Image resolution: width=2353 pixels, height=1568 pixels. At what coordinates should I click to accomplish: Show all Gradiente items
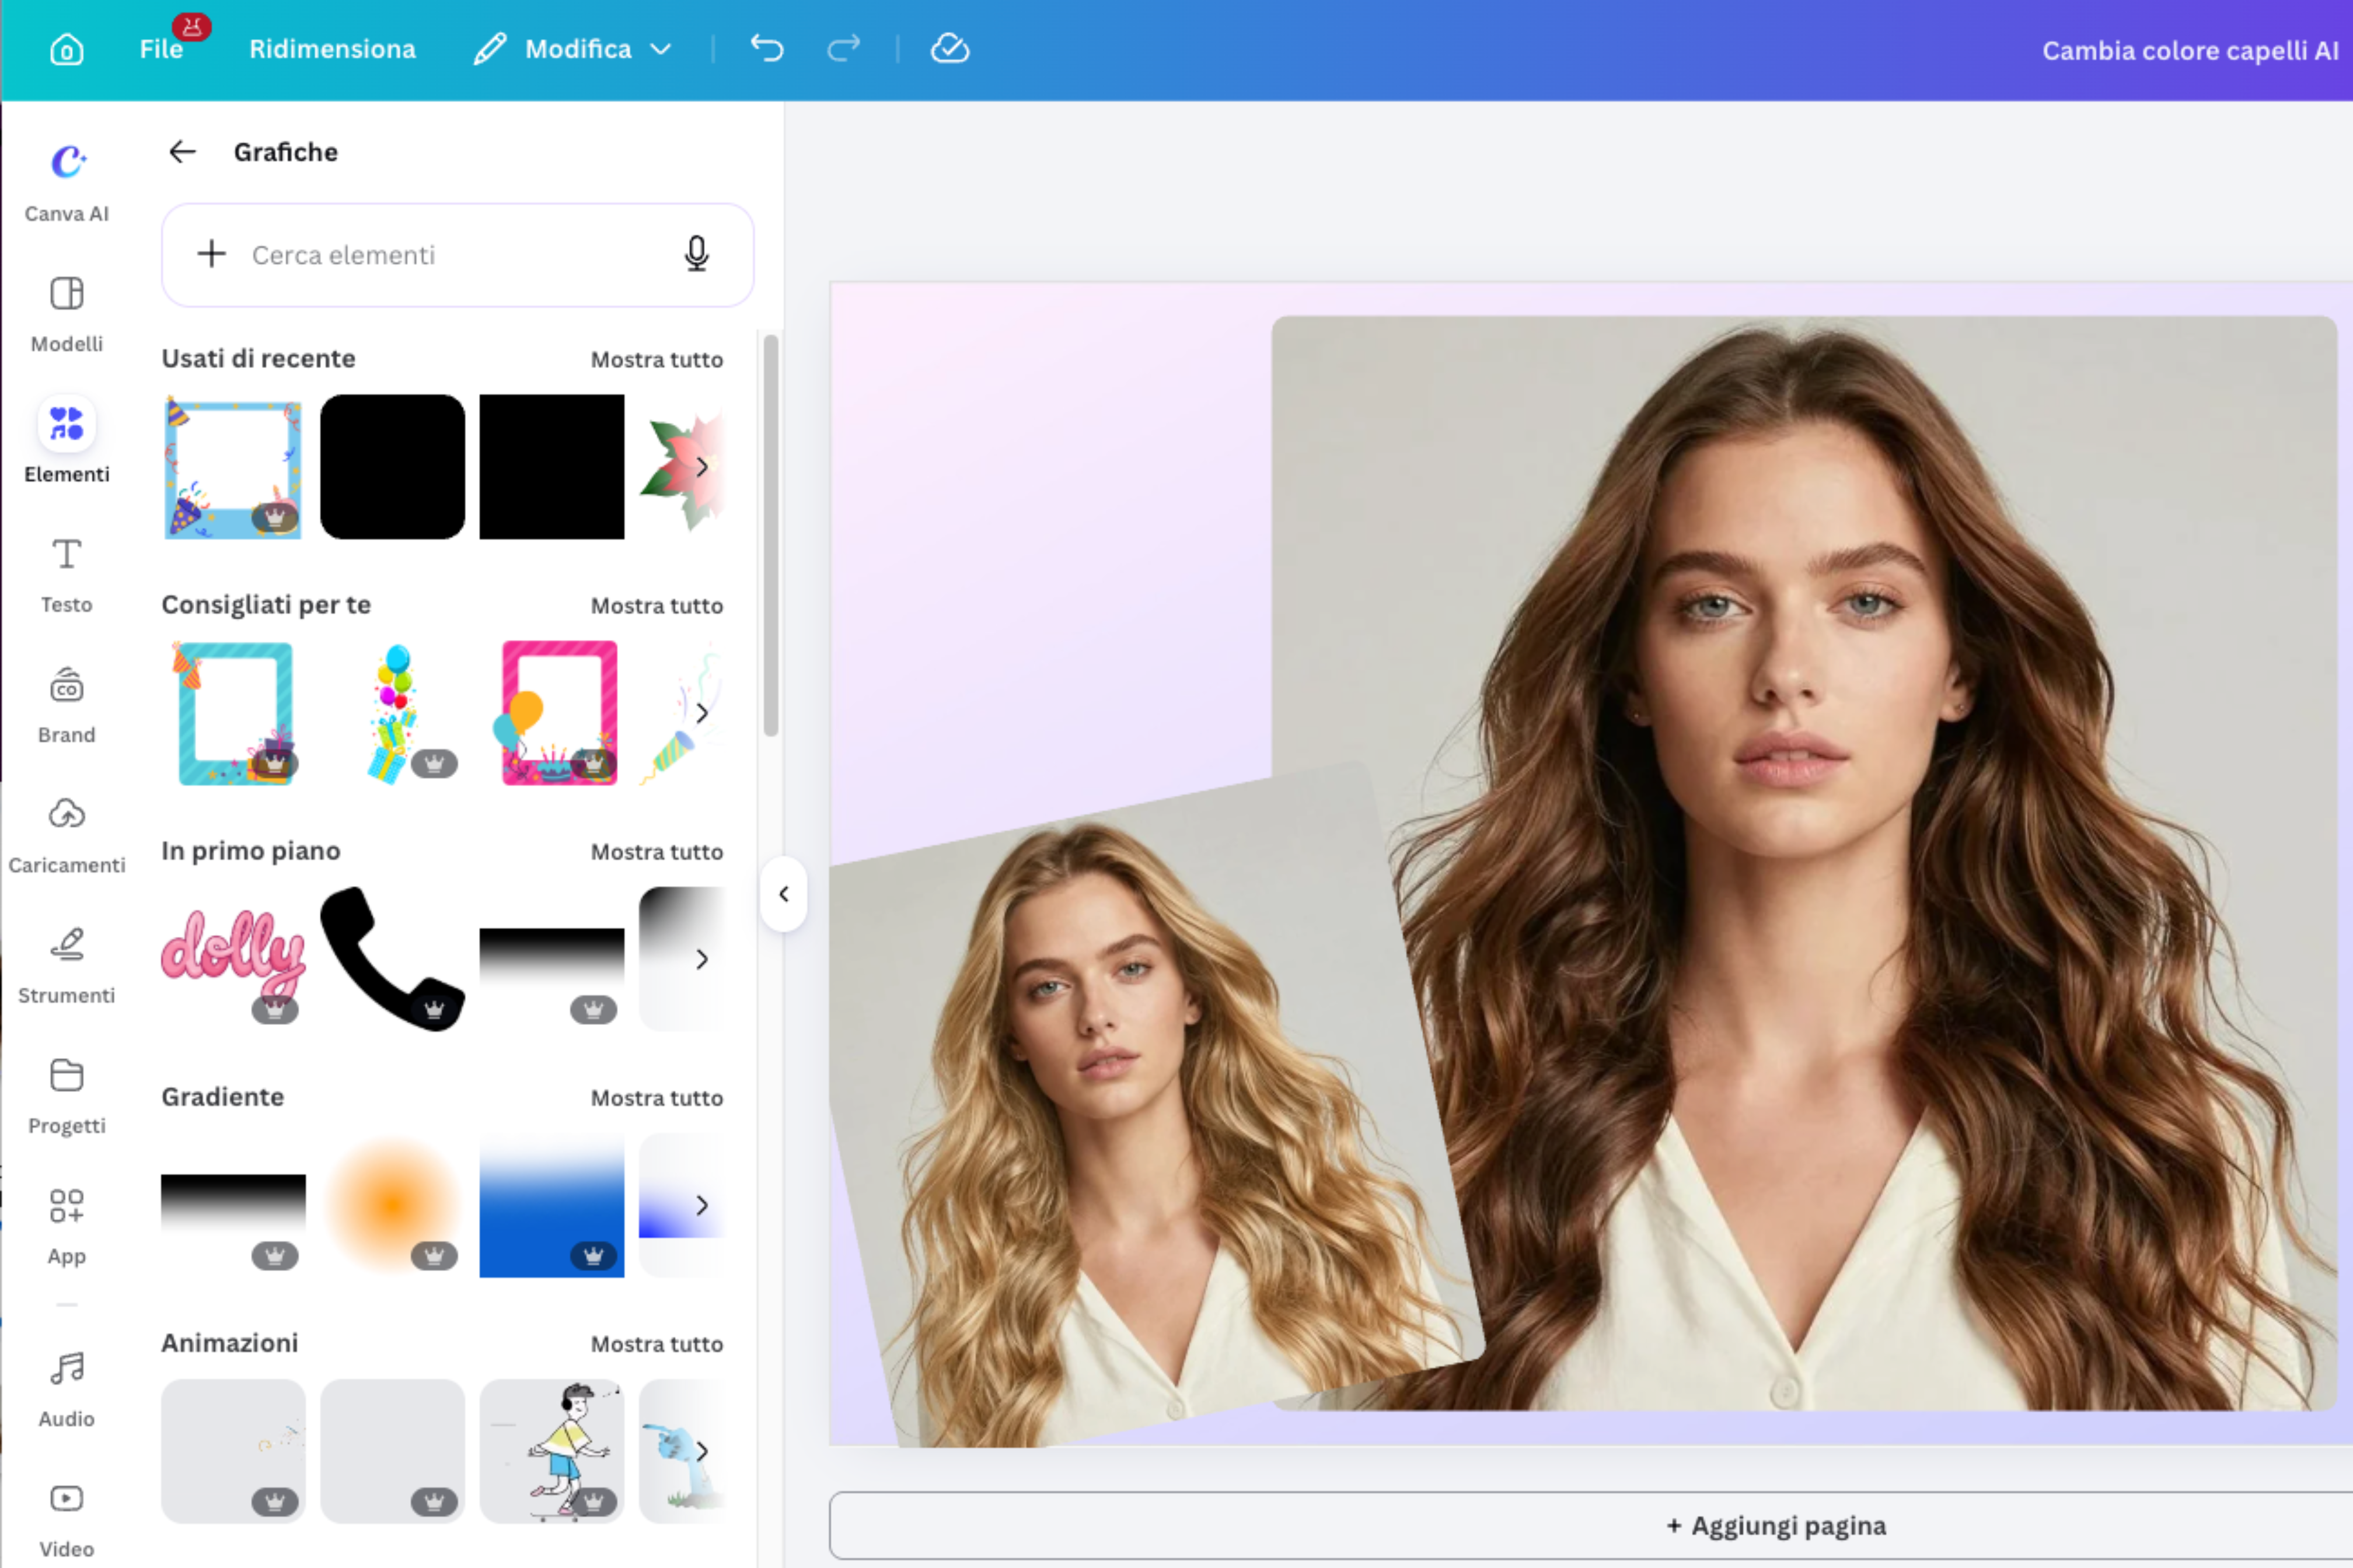point(657,1097)
